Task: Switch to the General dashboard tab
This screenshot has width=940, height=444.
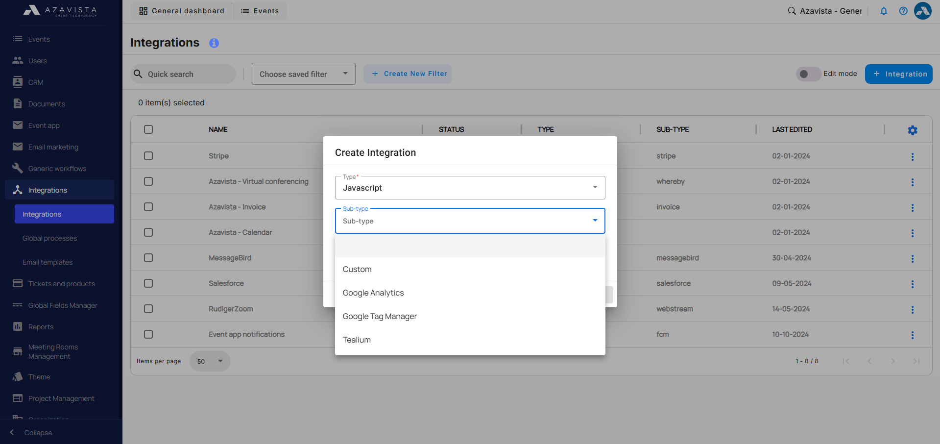Action: (x=182, y=11)
